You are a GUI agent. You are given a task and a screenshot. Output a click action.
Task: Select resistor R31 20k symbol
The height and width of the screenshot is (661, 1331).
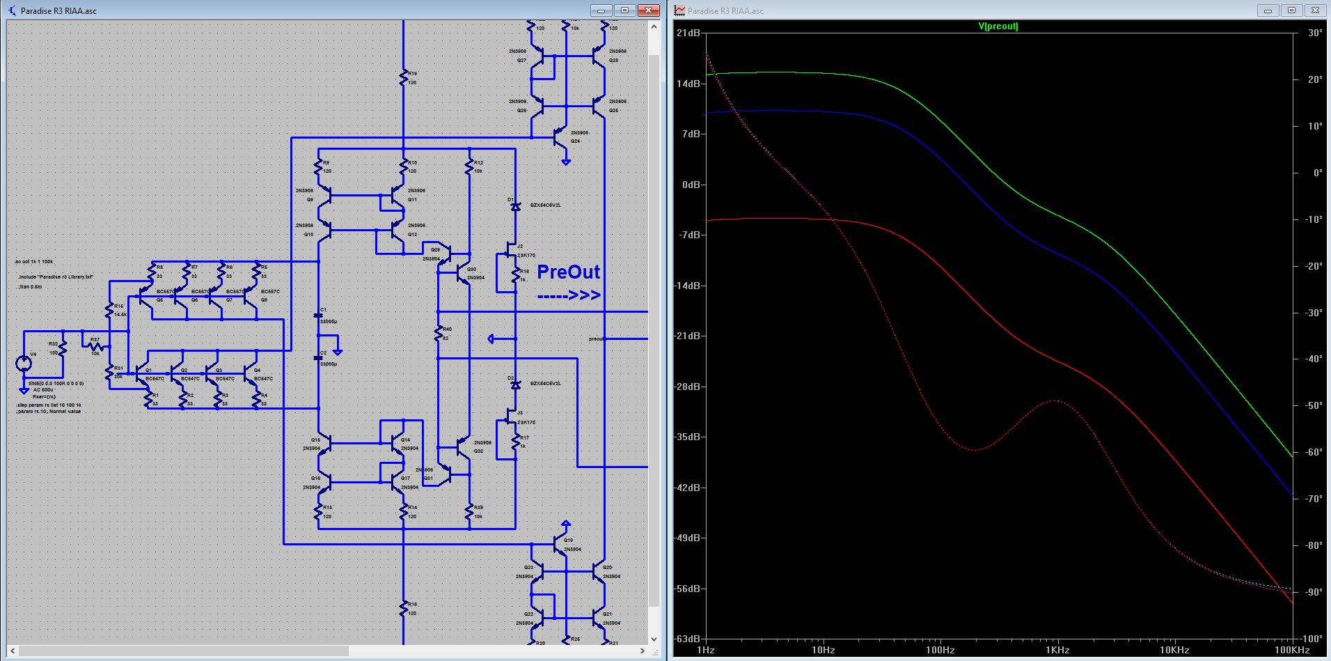pyautogui.click(x=109, y=372)
